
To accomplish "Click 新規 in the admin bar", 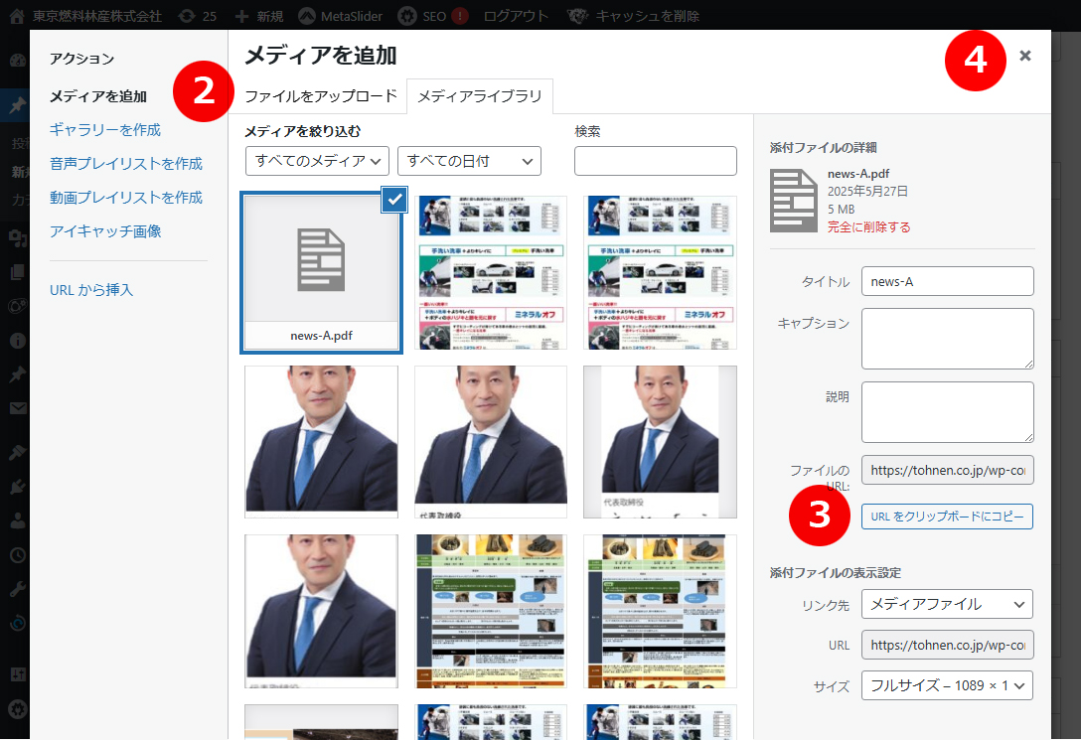I will [270, 16].
